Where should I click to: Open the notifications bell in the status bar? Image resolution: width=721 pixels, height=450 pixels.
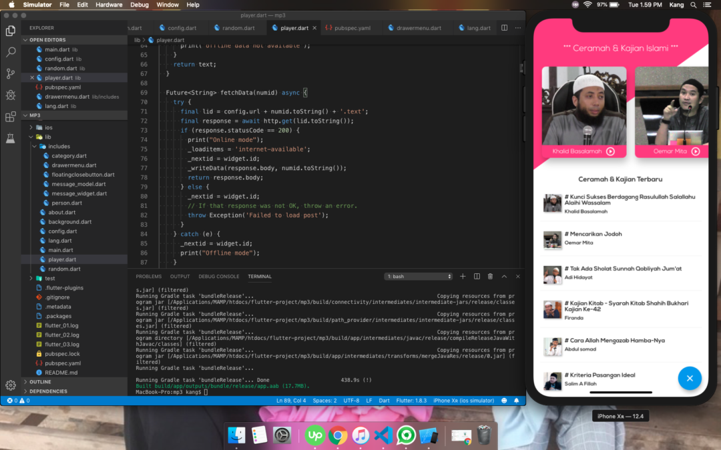(x=516, y=401)
